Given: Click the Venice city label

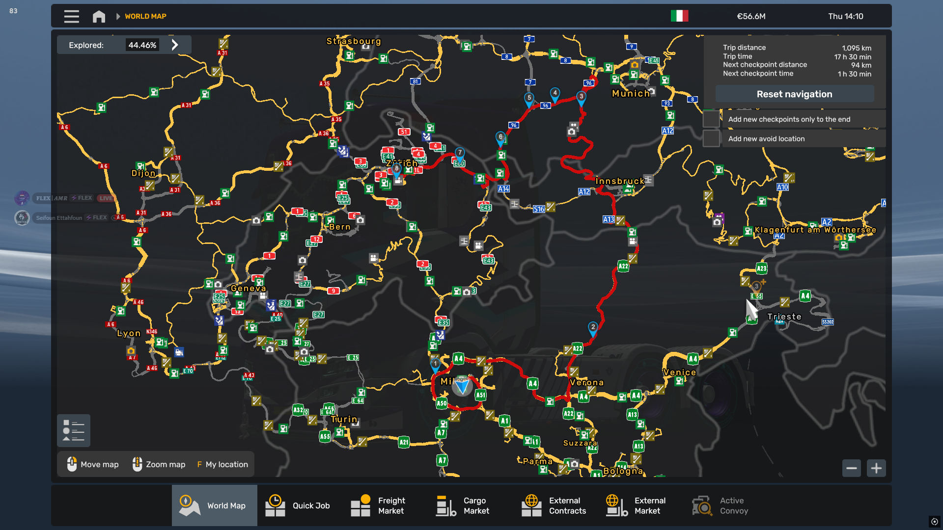Looking at the screenshot, I should [x=679, y=372].
